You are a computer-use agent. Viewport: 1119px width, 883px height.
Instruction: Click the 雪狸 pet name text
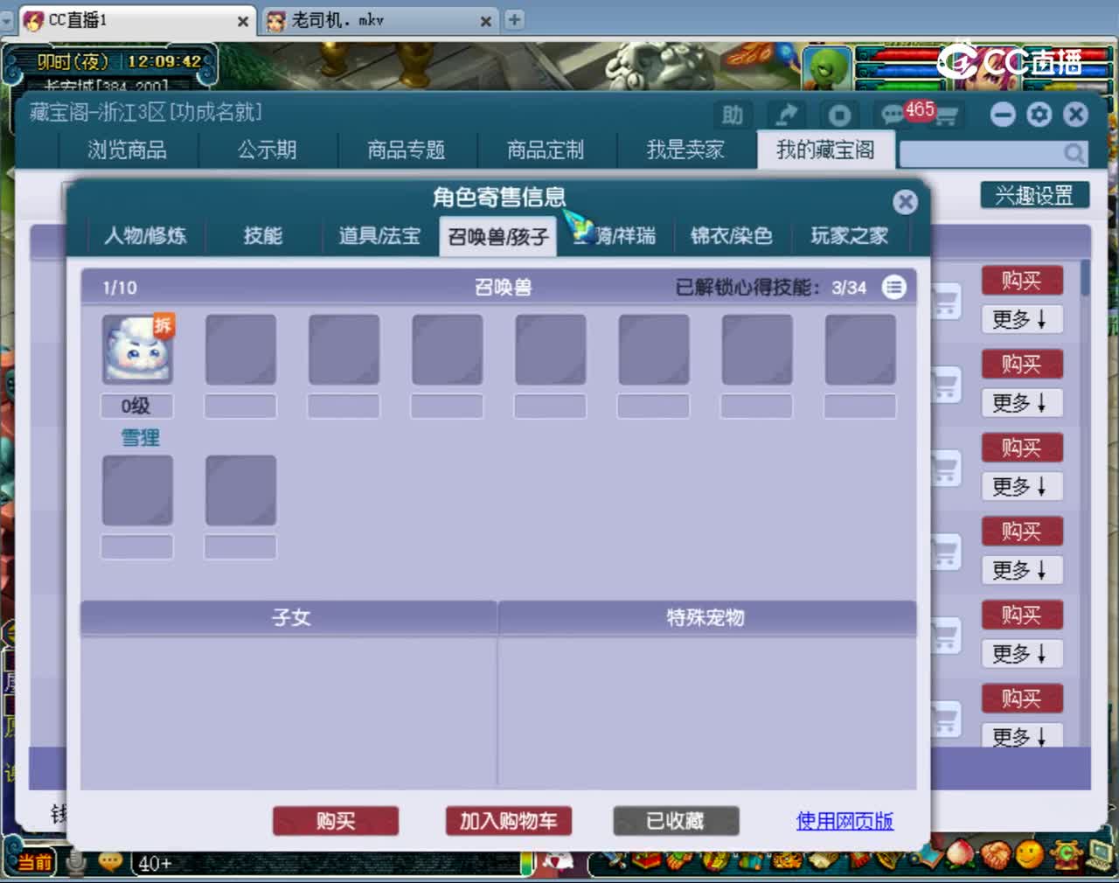click(x=140, y=437)
